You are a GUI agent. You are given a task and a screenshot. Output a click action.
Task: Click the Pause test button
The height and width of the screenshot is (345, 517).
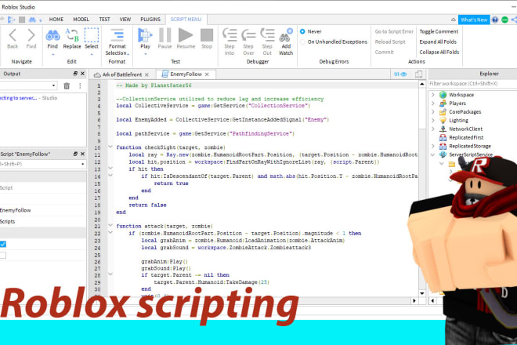[x=164, y=35]
